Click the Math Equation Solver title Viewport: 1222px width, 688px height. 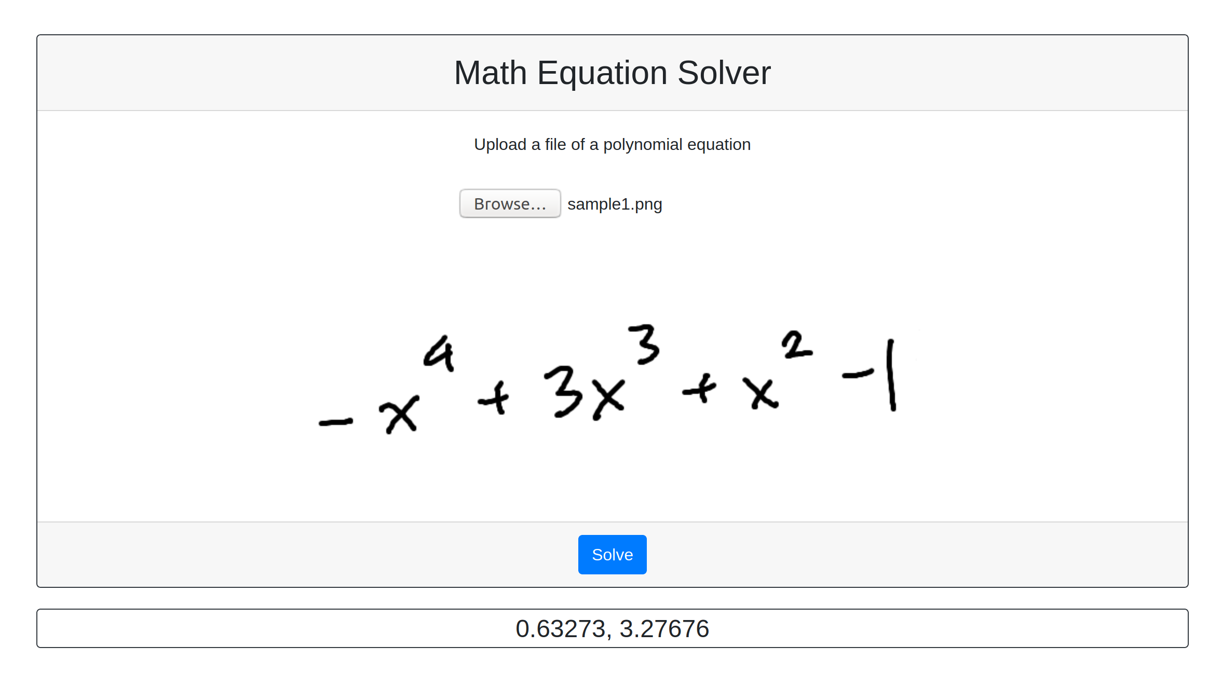611,72
